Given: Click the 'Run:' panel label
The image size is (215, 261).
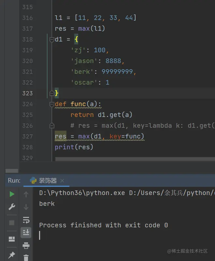Looking at the screenshot, I should click(14, 181).
